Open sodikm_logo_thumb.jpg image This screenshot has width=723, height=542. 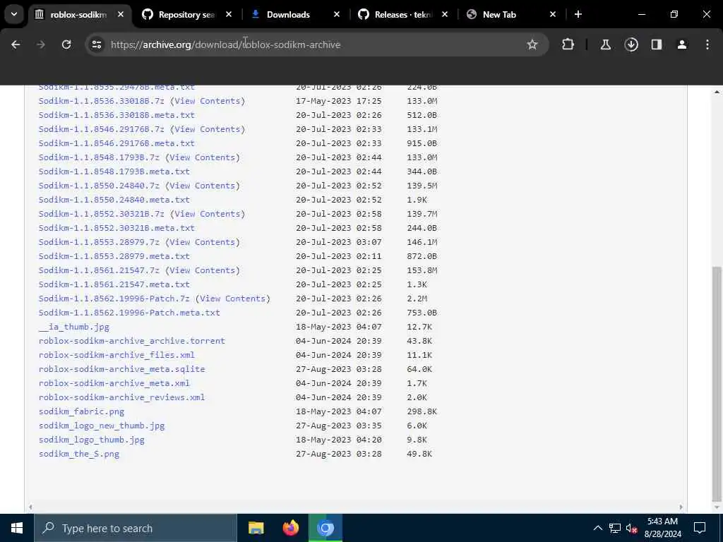[x=92, y=440]
